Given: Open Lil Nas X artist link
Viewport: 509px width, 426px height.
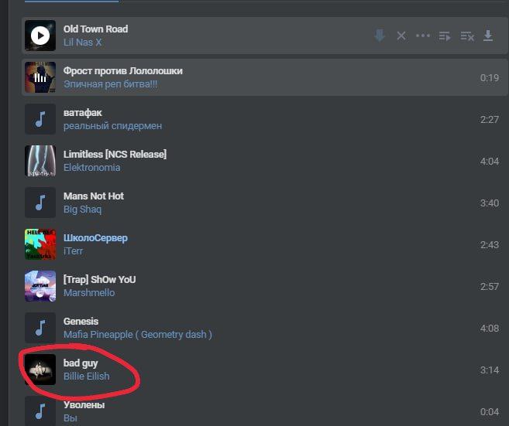Looking at the screenshot, I should [82, 43].
